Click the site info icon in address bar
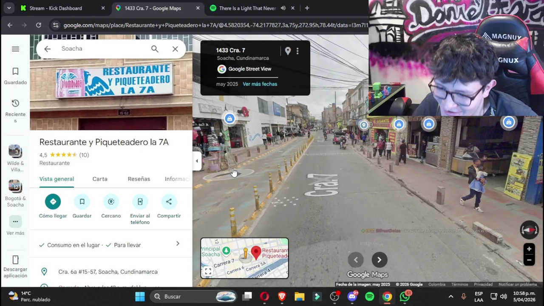 tap(55, 25)
